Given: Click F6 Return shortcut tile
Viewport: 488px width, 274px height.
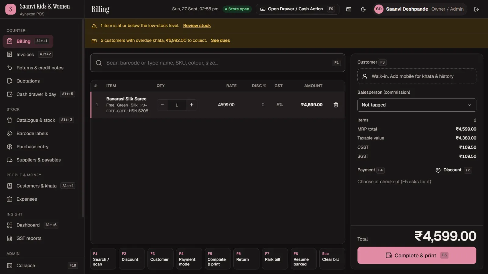Looking at the screenshot, I should 246,259.
